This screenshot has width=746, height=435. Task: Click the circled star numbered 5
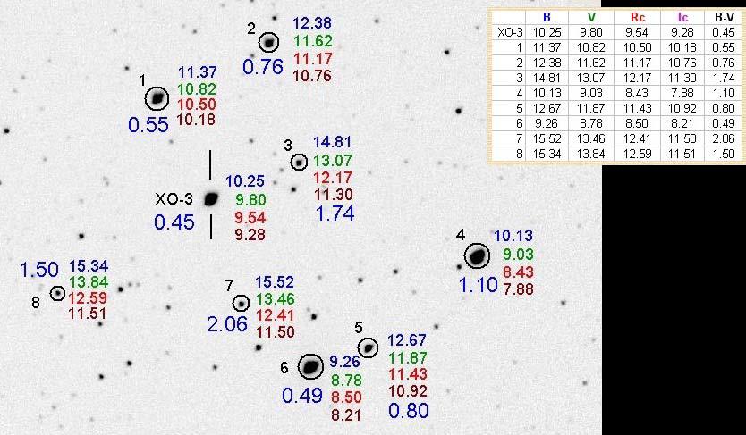click(x=368, y=347)
